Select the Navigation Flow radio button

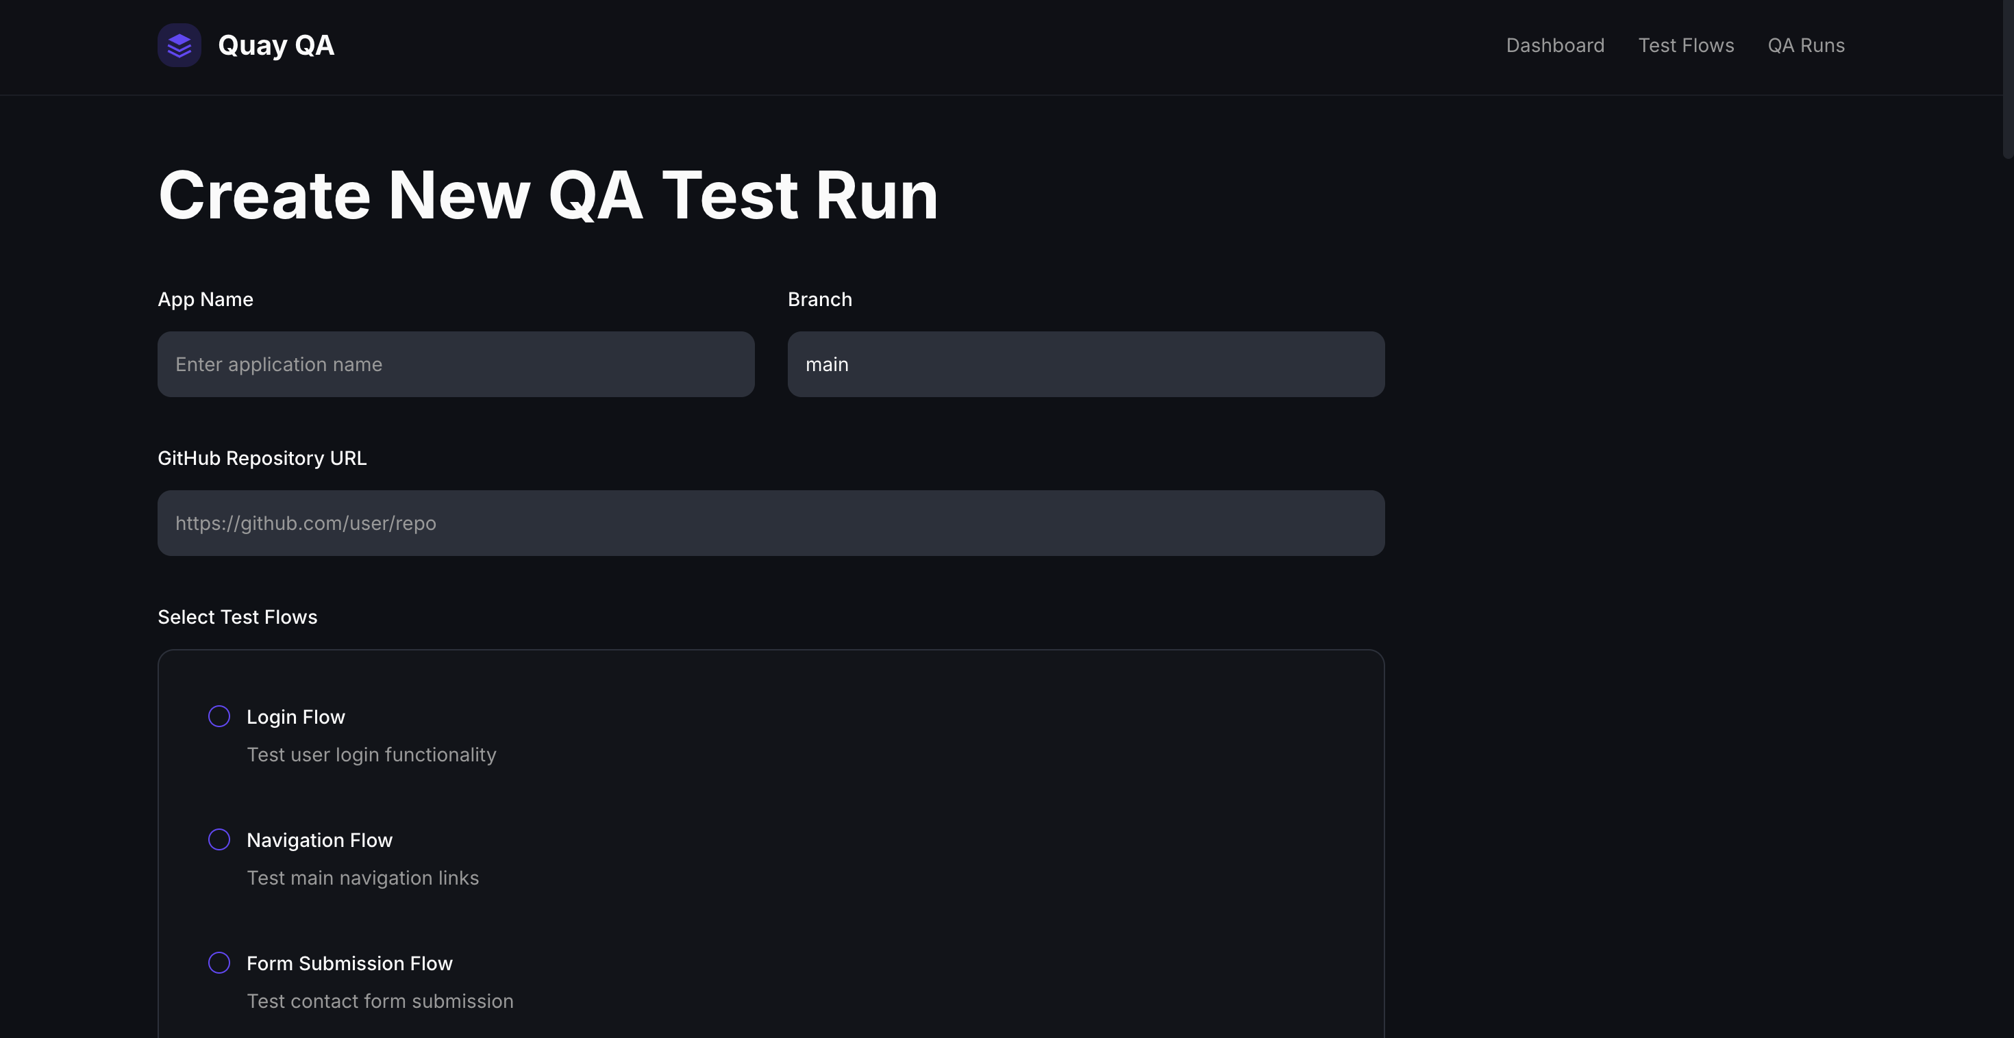219,839
